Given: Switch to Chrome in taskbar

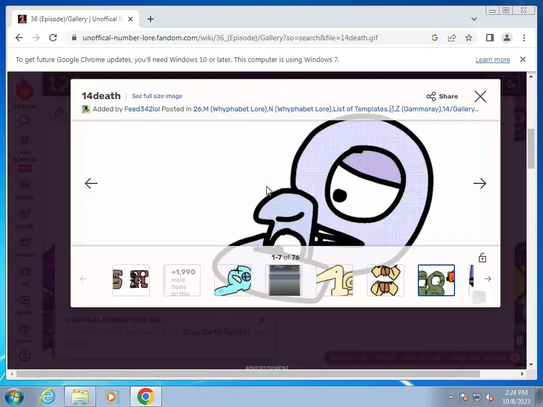Looking at the screenshot, I should coord(145,396).
